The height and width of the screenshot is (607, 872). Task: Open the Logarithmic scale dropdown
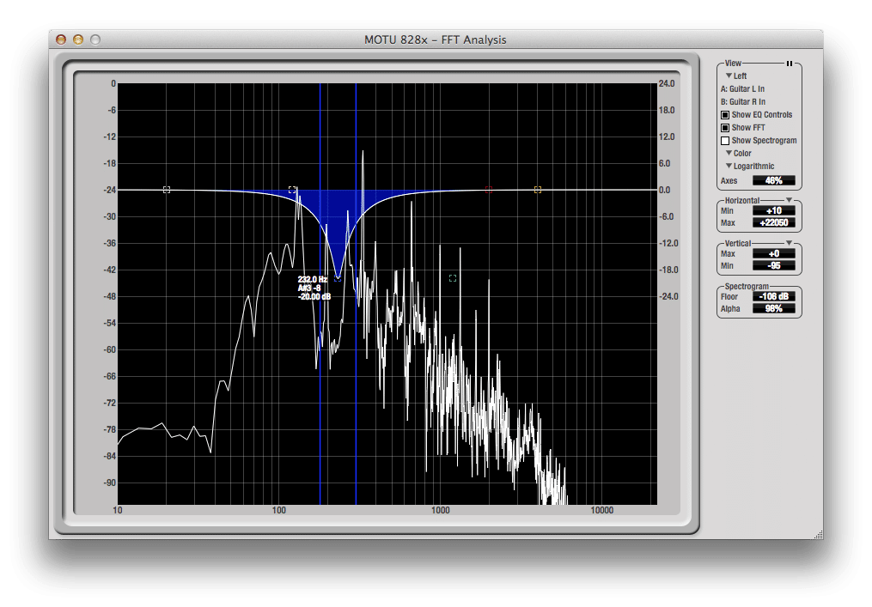coord(750,167)
